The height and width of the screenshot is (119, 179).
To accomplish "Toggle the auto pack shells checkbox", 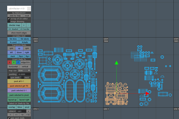I will coord(9,118).
